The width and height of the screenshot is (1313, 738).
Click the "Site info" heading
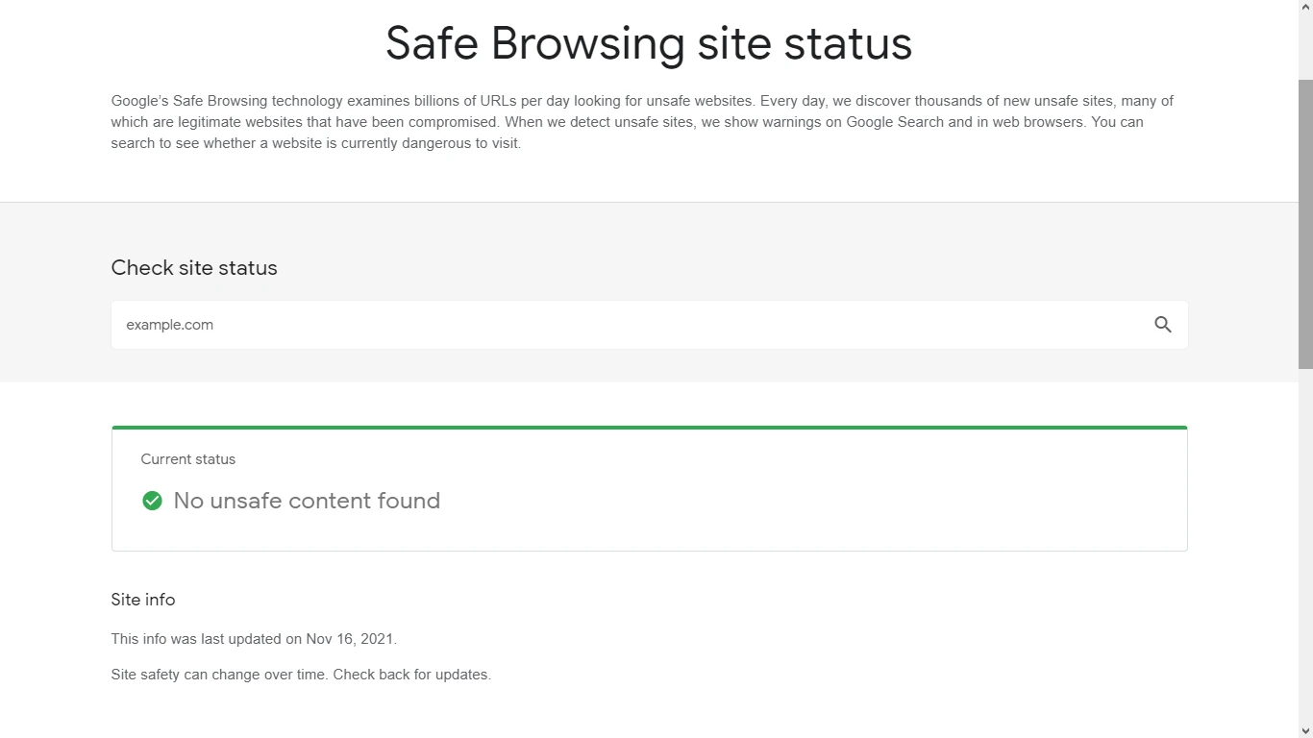tap(143, 600)
